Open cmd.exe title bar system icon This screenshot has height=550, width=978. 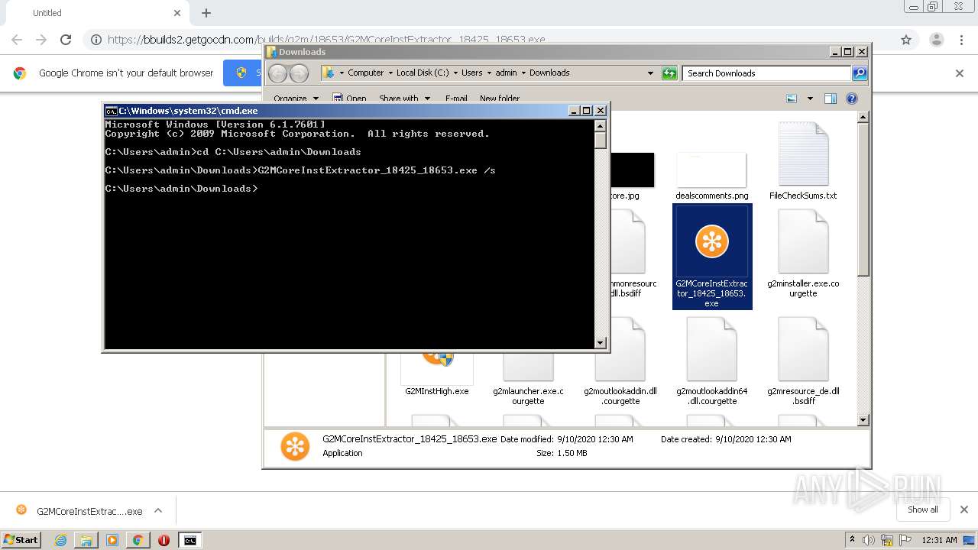pyautogui.click(x=111, y=111)
